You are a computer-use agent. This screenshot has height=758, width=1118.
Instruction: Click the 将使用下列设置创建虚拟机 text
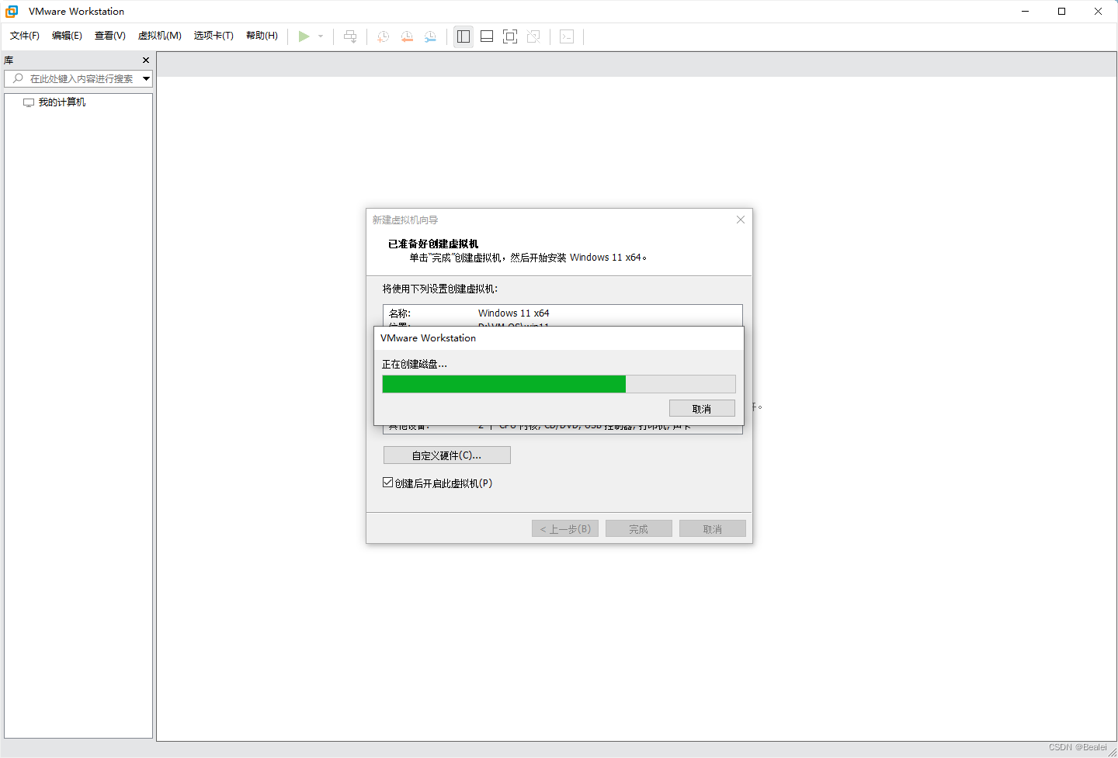(x=440, y=289)
